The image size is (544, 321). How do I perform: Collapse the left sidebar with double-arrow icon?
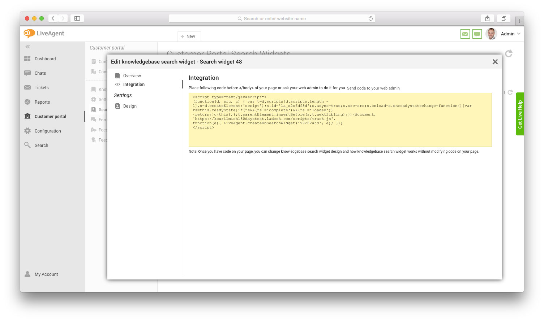pyautogui.click(x=28, y=47)
